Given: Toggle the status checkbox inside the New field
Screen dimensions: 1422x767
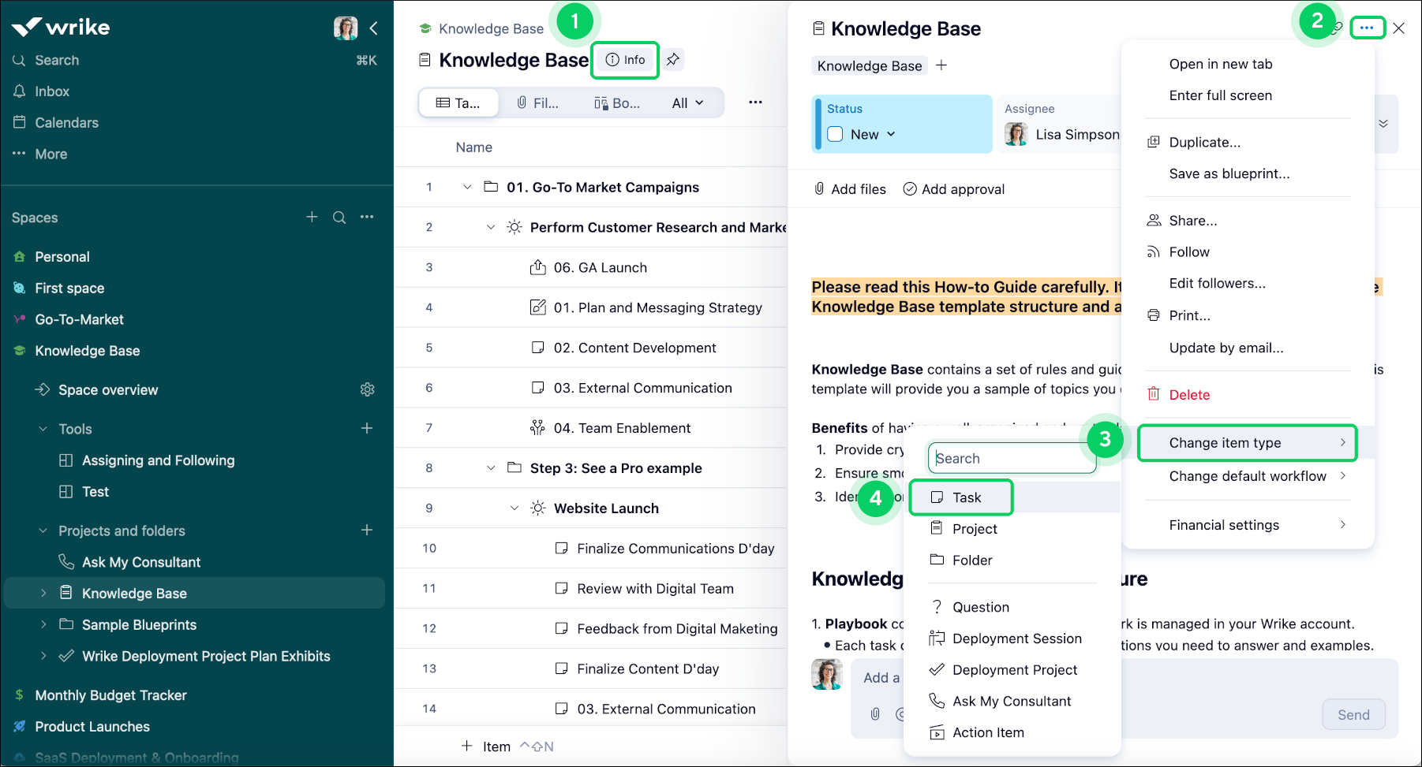Looking at the screenshot, I should pos(836,134).
